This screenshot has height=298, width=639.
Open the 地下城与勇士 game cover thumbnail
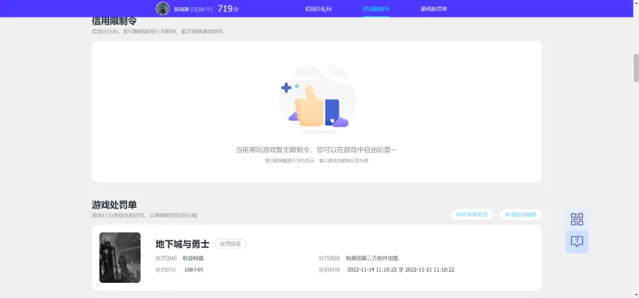pyautogui.click(x=120, y=257)
